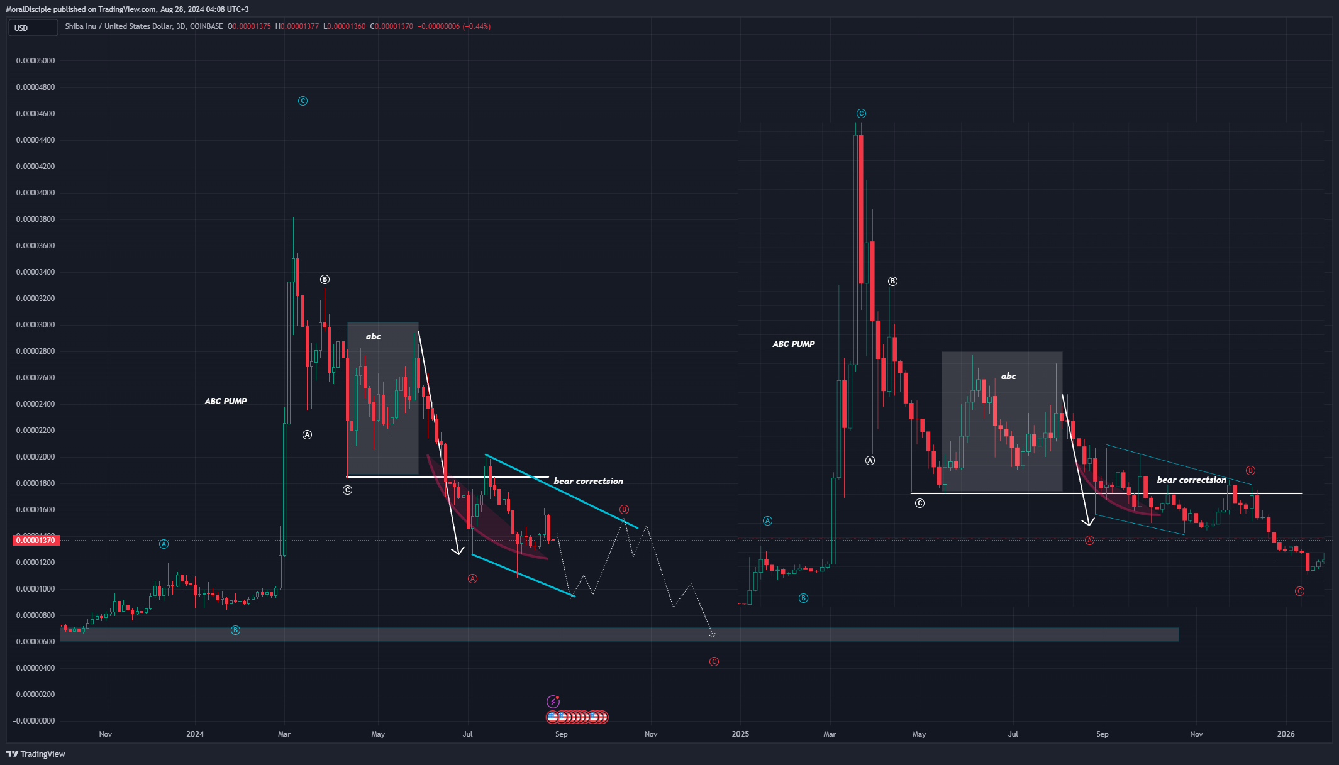Click the 0.00000200 price axis label
This screenshot has width=1339, height=765.
(x=35, y=695)
